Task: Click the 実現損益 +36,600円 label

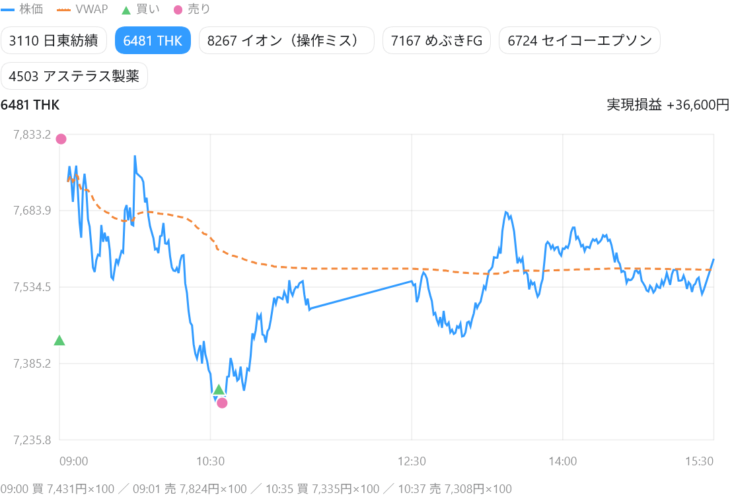Action: coord(668,104)
